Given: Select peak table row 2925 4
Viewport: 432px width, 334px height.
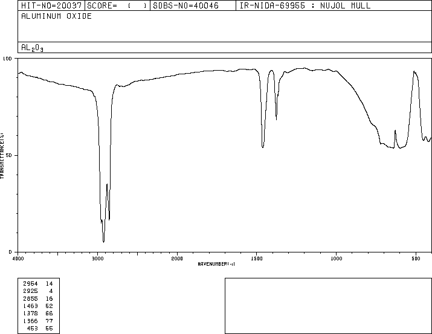Looking at the screenshot, I should [x=37, y=291].
